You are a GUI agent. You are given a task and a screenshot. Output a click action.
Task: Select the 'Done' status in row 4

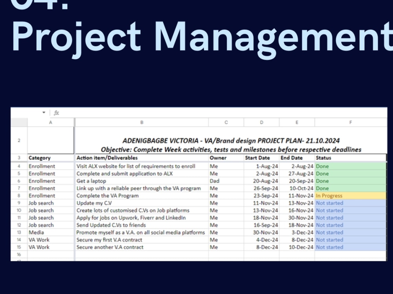tap(351, 166)
